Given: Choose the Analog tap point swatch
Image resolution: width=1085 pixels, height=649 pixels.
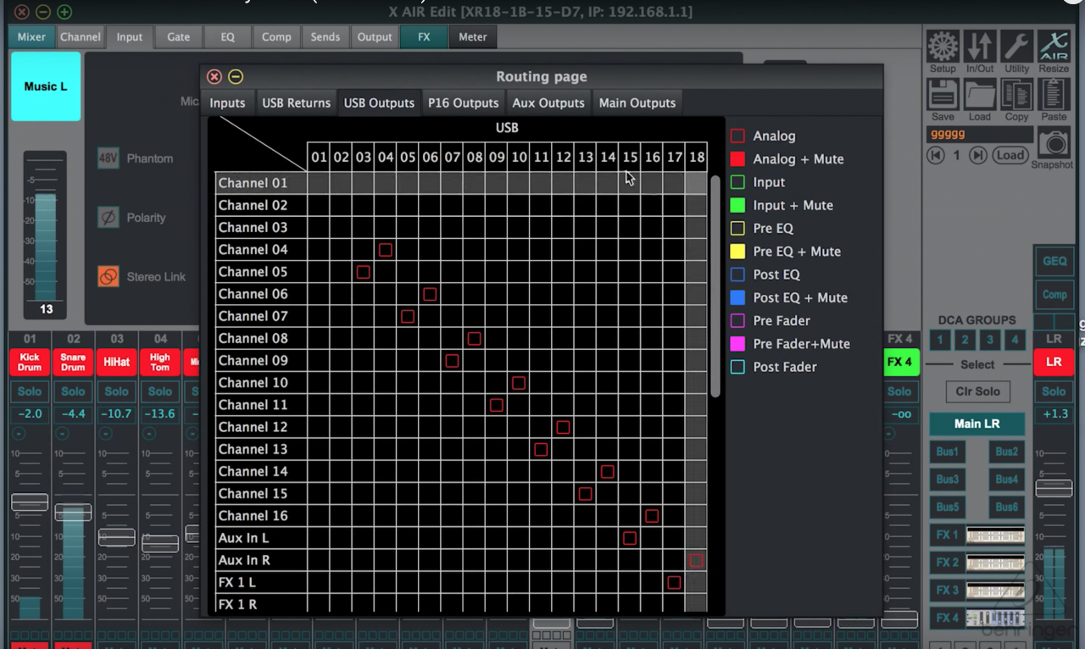Looking at the screenshot, I should (737, 136).
